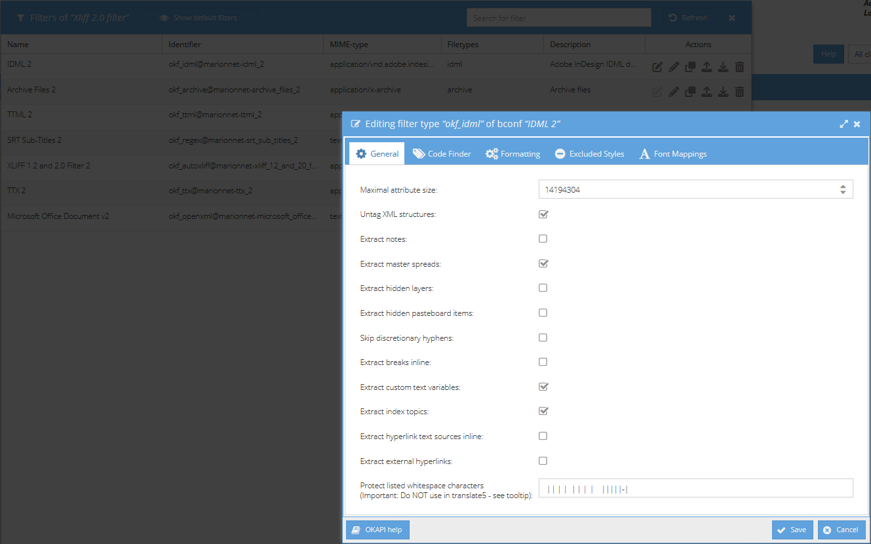Click the protected whitespace characters field
Viewport: 871px width, 544px height.
pos(695,488)
